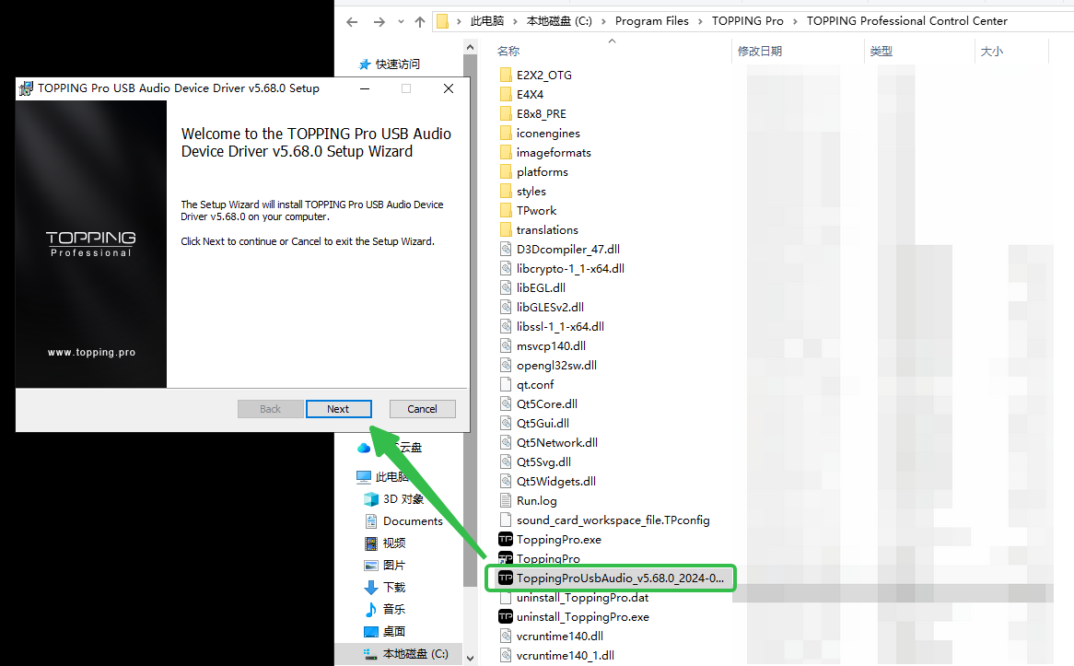Click the uninstall_ToppingPro.exe icon
This screenshot has width=1074, height=666.
(505, 616)
